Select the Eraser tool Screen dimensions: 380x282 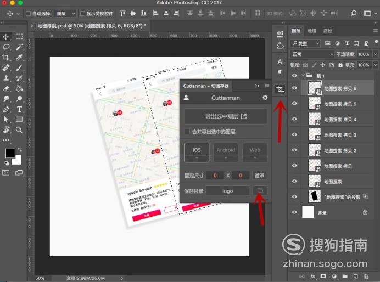click(6, 88)
